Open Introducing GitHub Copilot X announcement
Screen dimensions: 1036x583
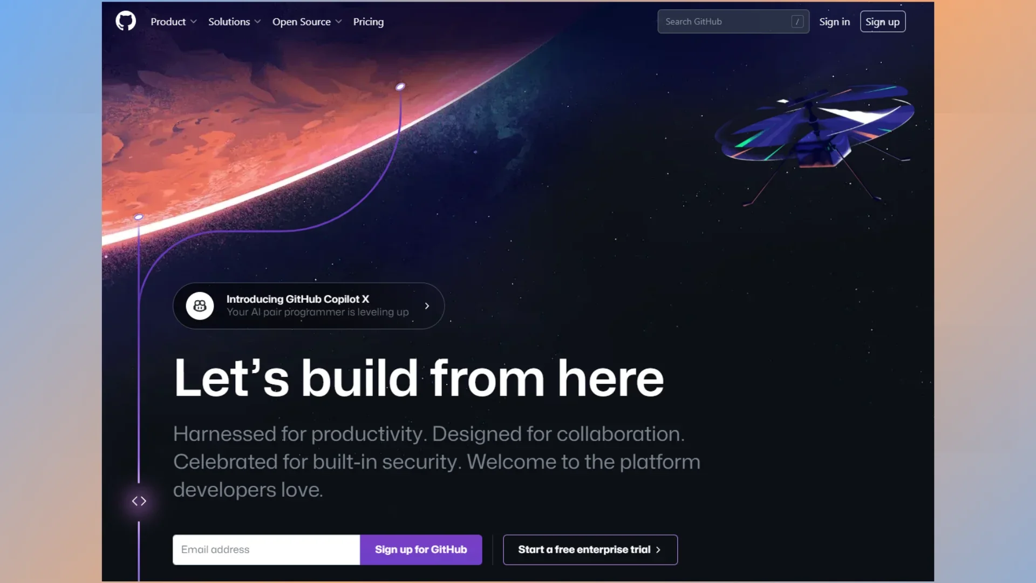309,306
